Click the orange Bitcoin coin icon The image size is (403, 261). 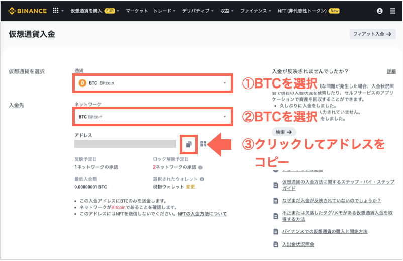click(x=82, y=83)
